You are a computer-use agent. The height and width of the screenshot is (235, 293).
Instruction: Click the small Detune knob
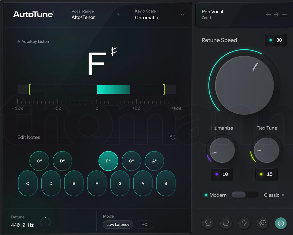[45, 222]
